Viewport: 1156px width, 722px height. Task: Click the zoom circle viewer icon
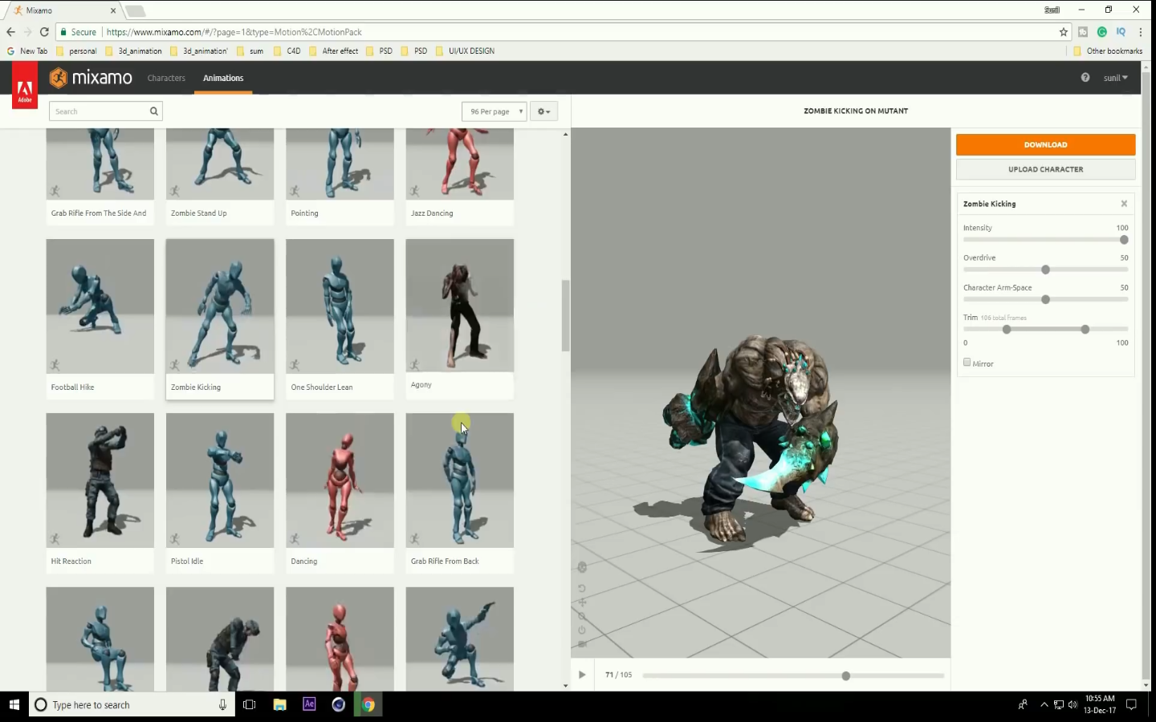point(582,616)
